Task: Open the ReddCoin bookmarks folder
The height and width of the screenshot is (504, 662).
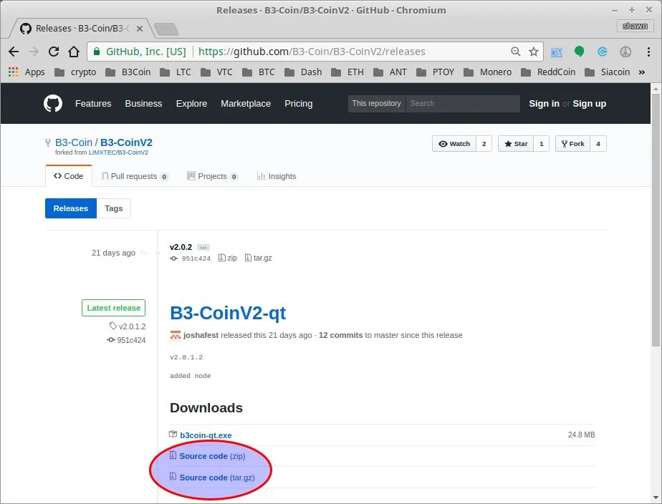Action: (x=548, y=72)
